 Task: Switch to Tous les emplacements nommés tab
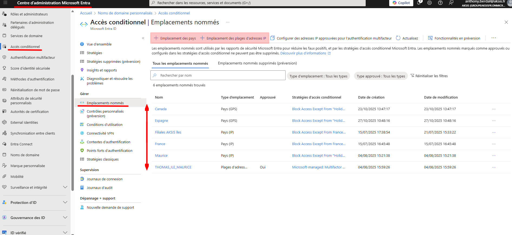[180, 63]
